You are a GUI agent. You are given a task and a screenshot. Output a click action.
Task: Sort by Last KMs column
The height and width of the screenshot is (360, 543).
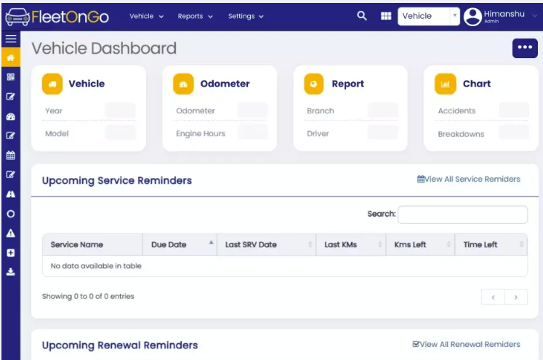pyautogui.click(x=351, y=244)
